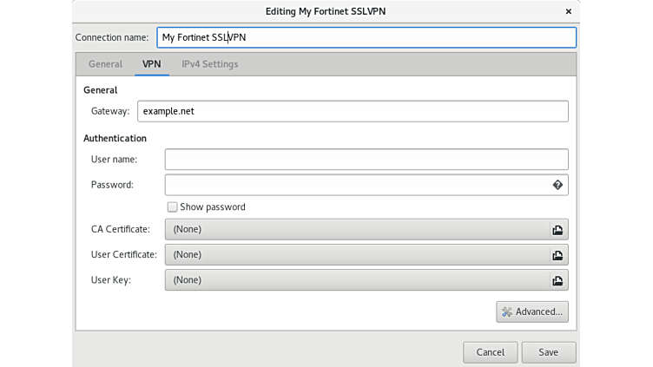Click the CA Certificate file browse icon
Screen dimensions: 653x367
[x=557, y=230]
